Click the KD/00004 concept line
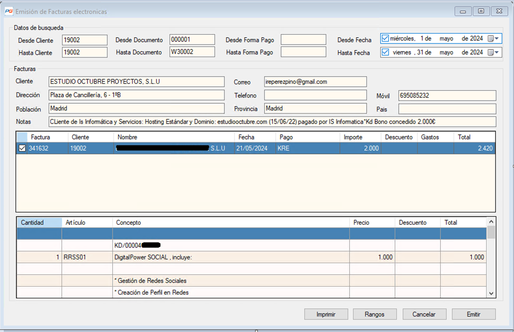 [x=231, y=245]
